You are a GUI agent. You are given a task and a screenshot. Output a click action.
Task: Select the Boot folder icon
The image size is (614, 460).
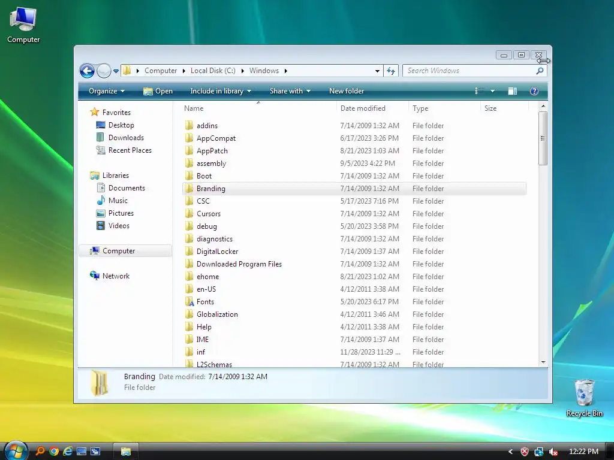coord(189,175)
